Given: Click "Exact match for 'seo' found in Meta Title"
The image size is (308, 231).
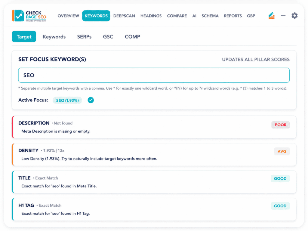Looking at the screenshot, I should tap(59, 186).
